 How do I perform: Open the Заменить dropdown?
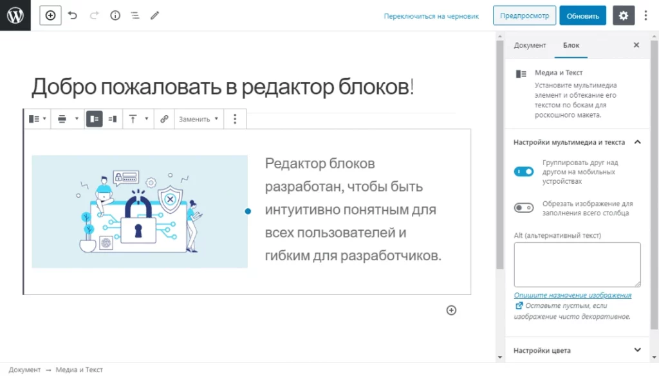(198, 119)
